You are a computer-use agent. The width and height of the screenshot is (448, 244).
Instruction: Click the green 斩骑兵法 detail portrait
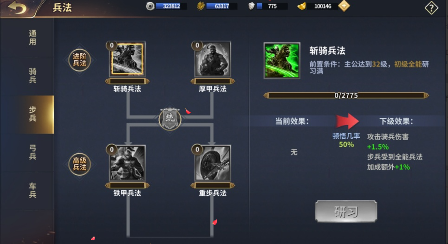(282, 60)
